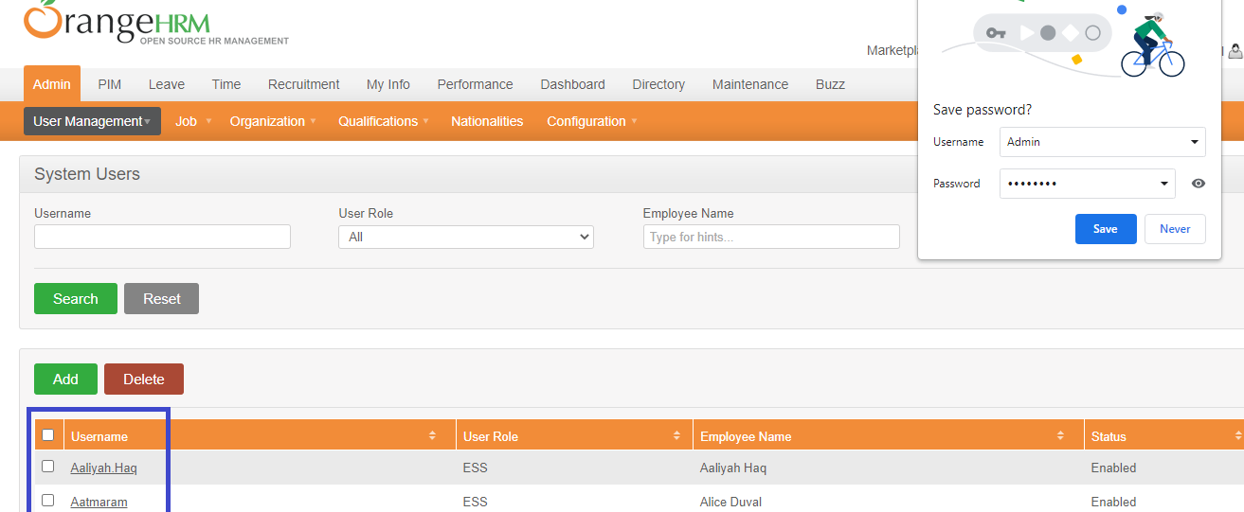Viewport: 1244px width, 512px height.
Task: Click the System Users panel heading
Action: coord(87,174)
